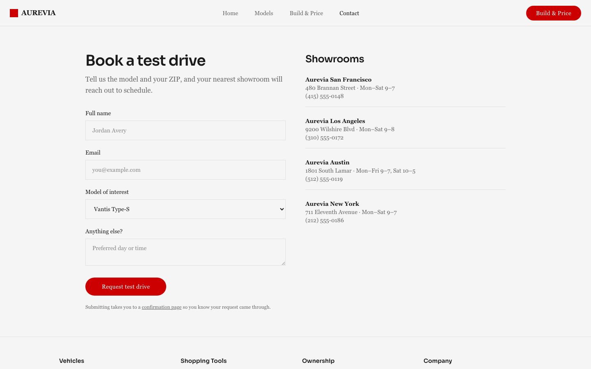The height and width of the screenshot is (369, 591).
Task: Click the Model of interest label
Action: click(107, 192)
